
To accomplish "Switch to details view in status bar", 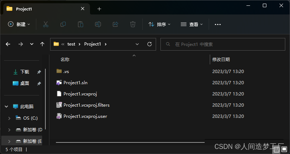I will click(x=276, y=149).
